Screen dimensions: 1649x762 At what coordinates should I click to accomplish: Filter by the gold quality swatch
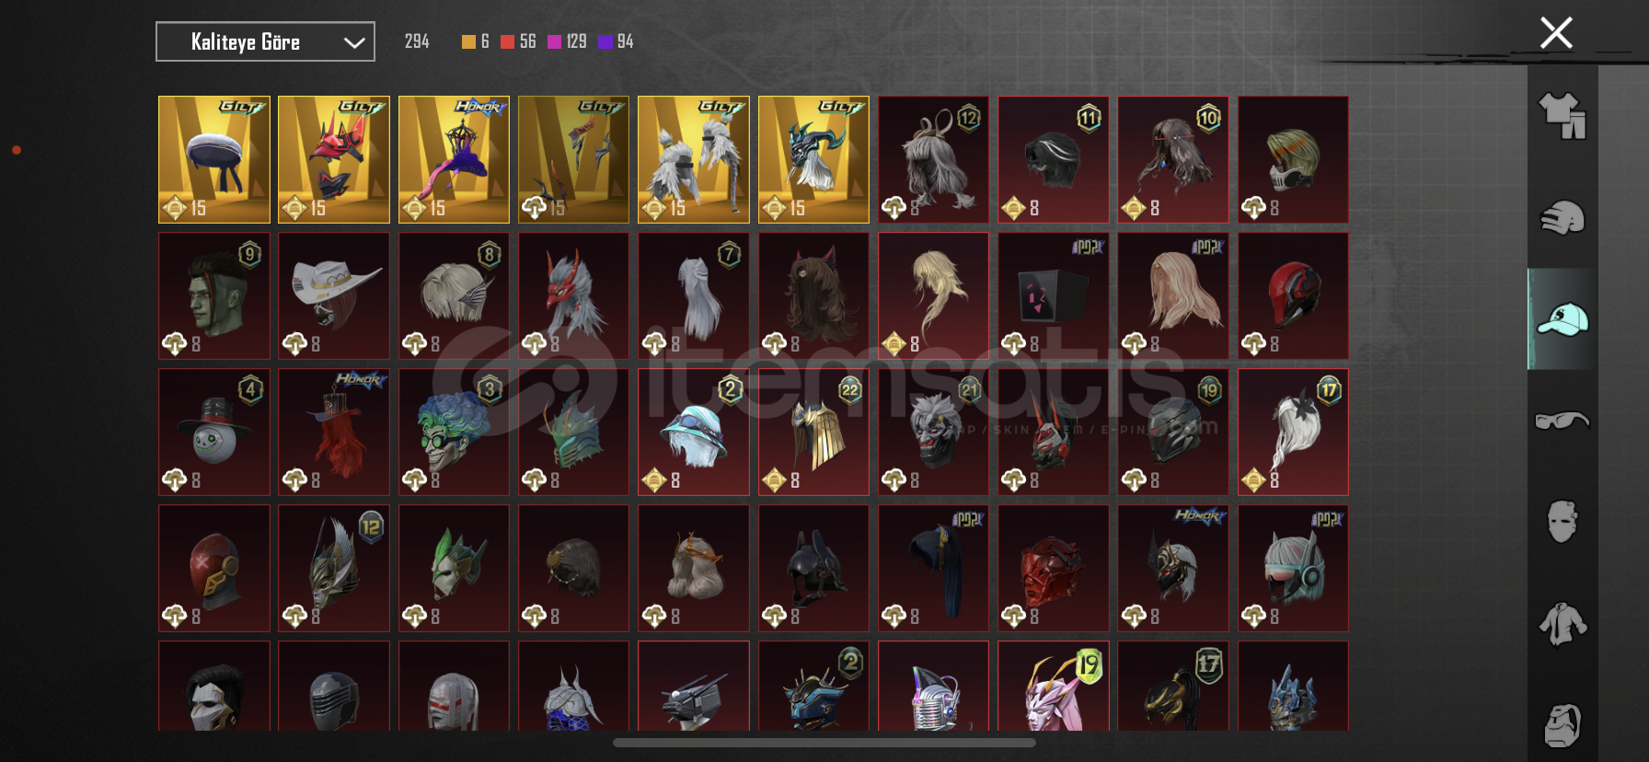[468, 41]
